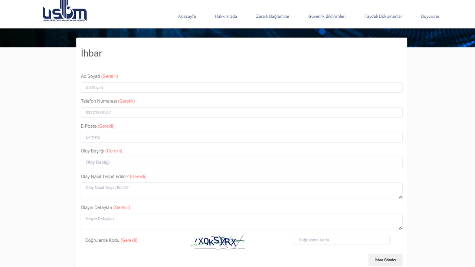Click resize handle of Olayın Detayları textarea

(x=400, y=228)
